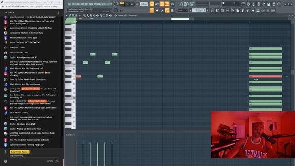Open the global snap selector dropdown
This screenshot has width=295, height=166.
(x=183, y=10)
